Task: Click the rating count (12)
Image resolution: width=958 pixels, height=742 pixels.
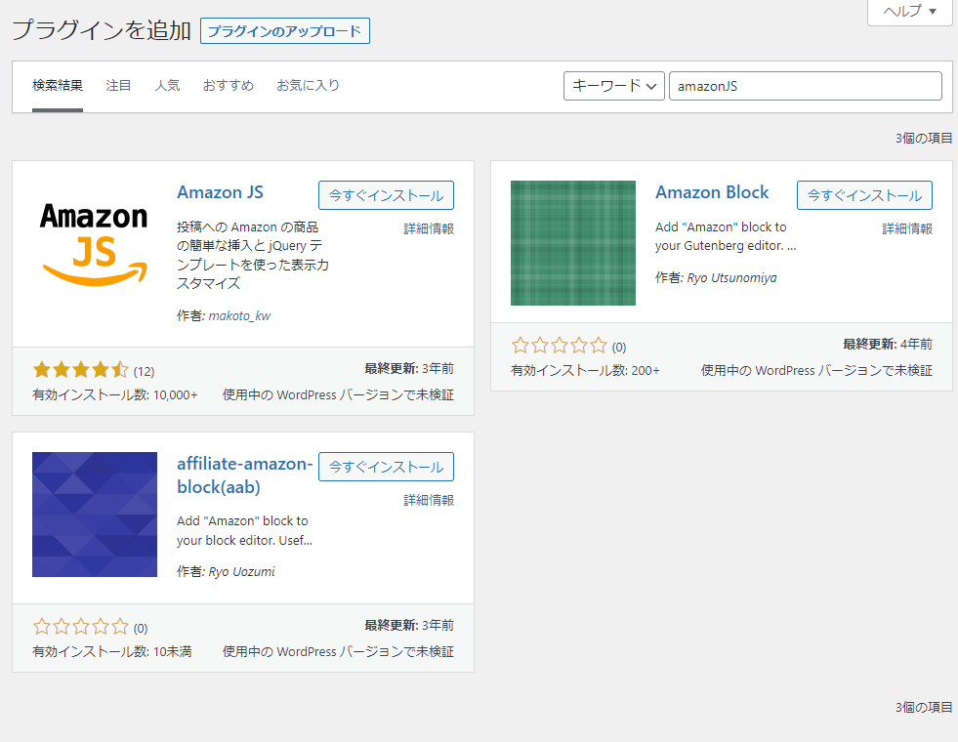Action: (x=145, y=371)
